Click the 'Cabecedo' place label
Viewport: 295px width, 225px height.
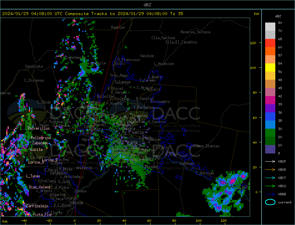(40, 143)
